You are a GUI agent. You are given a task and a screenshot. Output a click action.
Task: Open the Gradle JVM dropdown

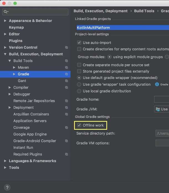pyautogui.click(x=162, y=109)
